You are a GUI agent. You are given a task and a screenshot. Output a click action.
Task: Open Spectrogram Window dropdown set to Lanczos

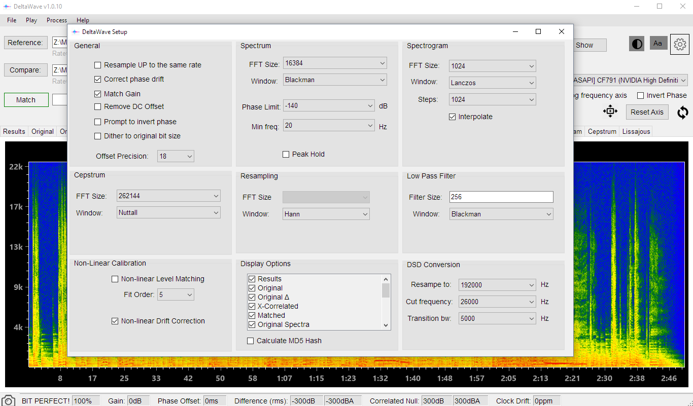pyautogui.click(x=493, y=83)
